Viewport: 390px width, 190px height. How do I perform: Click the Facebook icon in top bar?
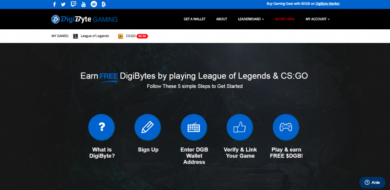tap(54, 5)
